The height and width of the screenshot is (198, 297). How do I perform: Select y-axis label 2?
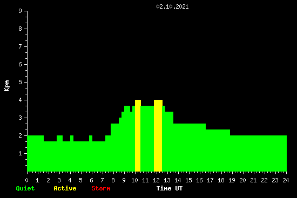pos(21,135)
